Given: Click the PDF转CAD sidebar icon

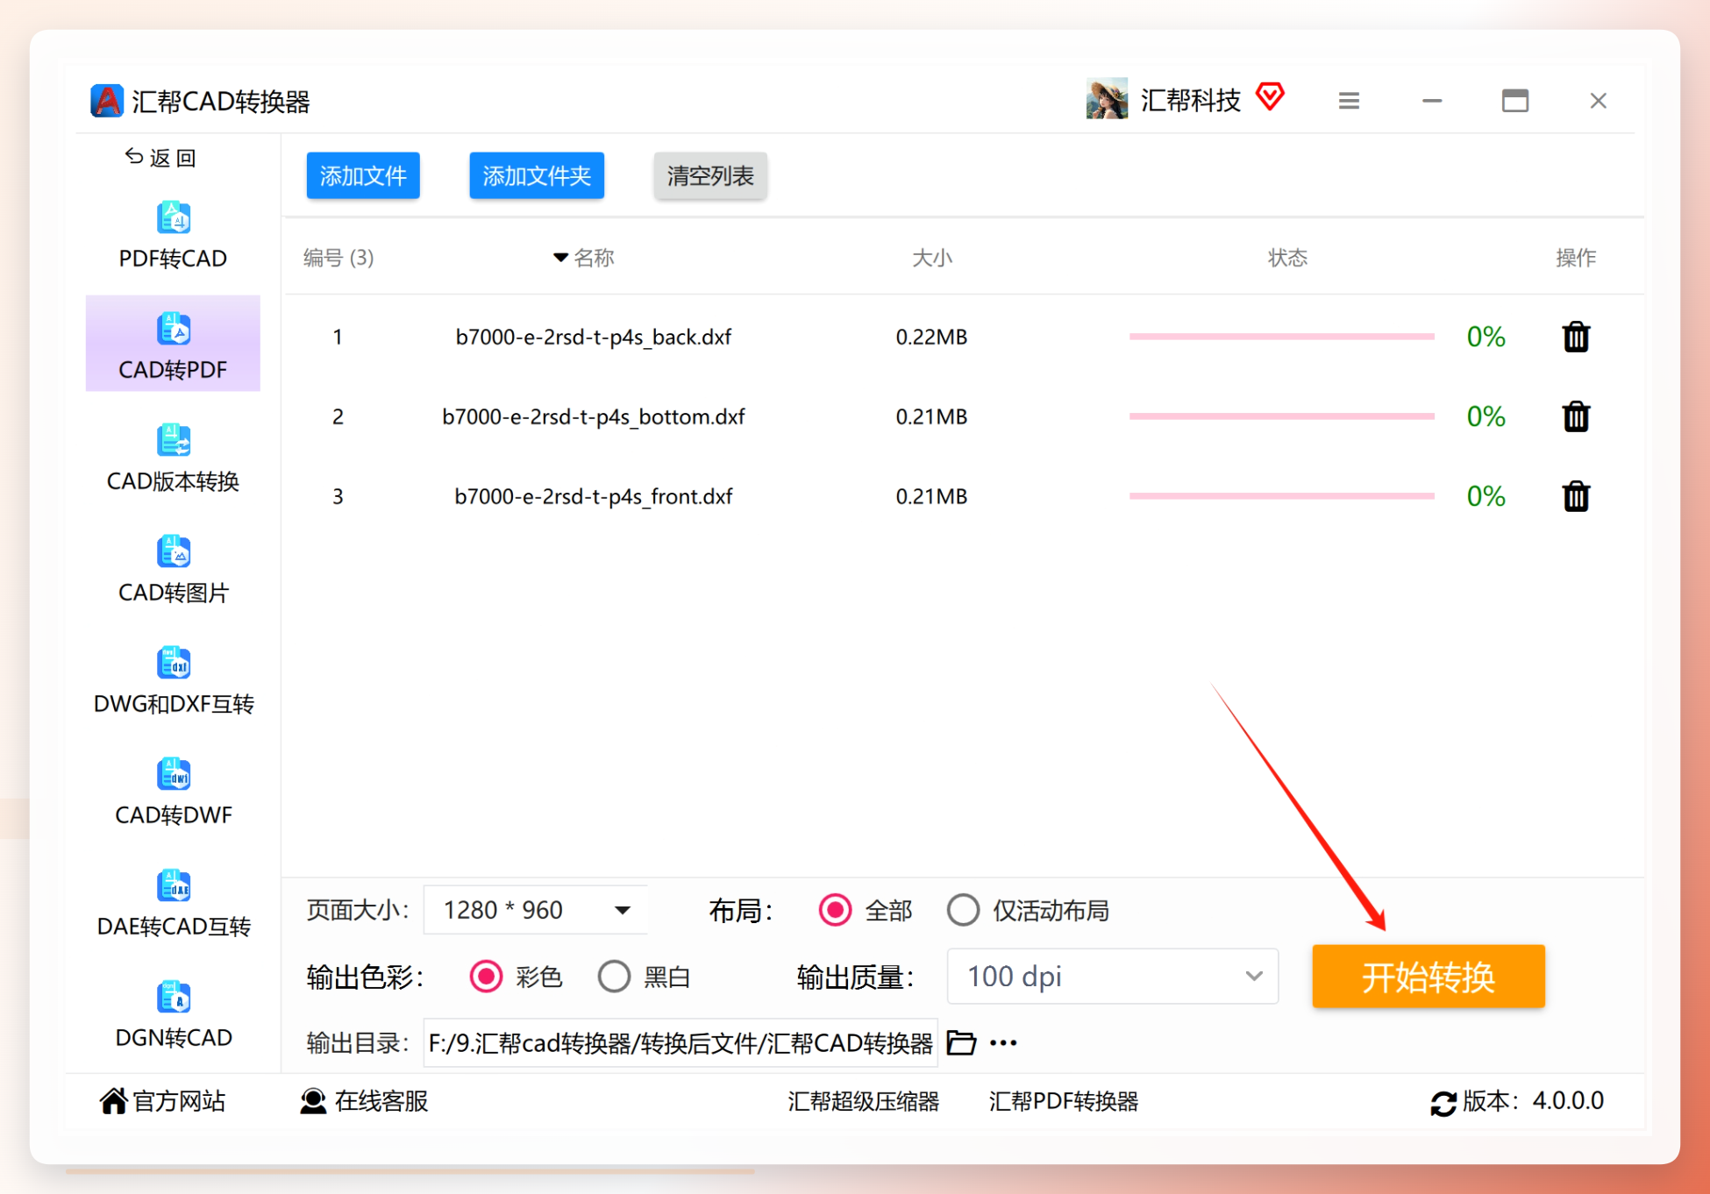Looking at the screenshot, I should [x=174, y=217].
